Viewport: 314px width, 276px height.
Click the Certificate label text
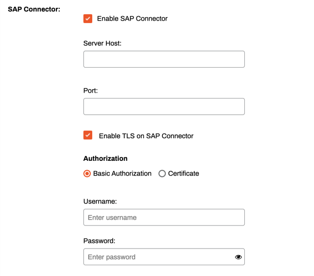183,174
